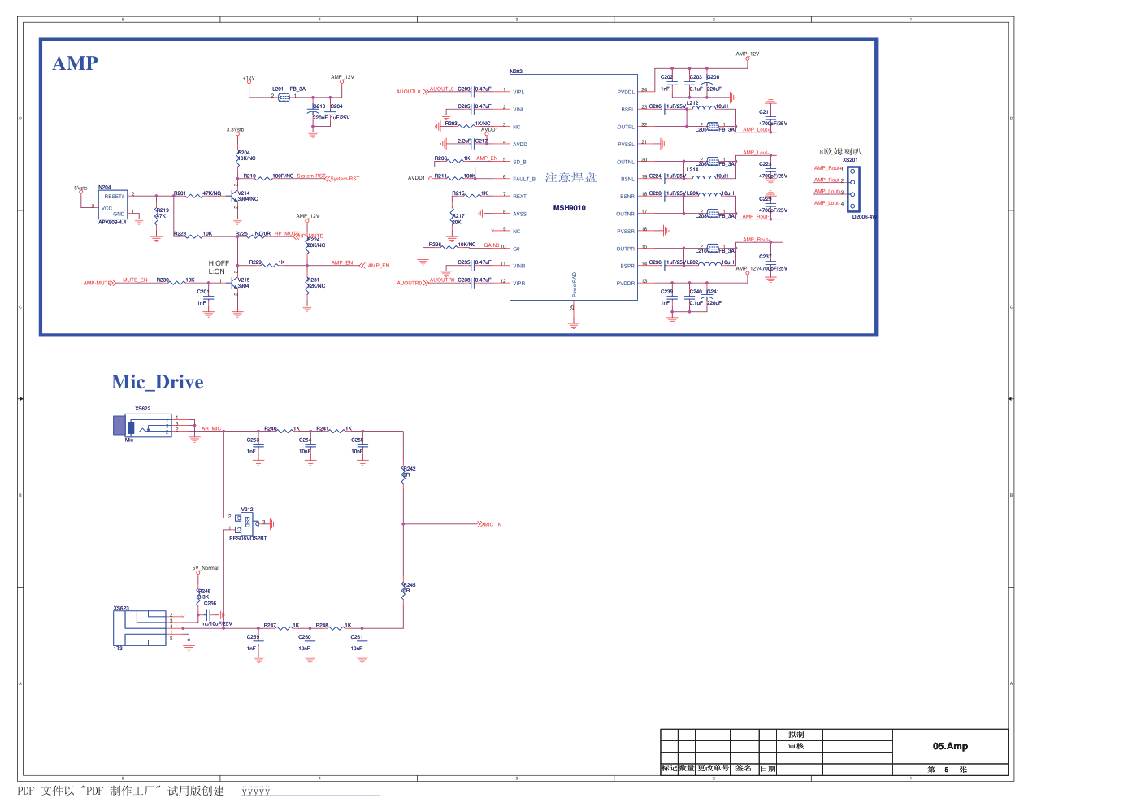Click the GAIN0 net label
Image resolution: width=1141 pixels, height=807 pixels.
(492, 245)
